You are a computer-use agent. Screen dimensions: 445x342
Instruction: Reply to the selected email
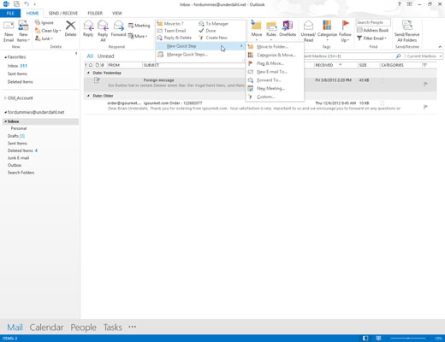tap(88, 29)
